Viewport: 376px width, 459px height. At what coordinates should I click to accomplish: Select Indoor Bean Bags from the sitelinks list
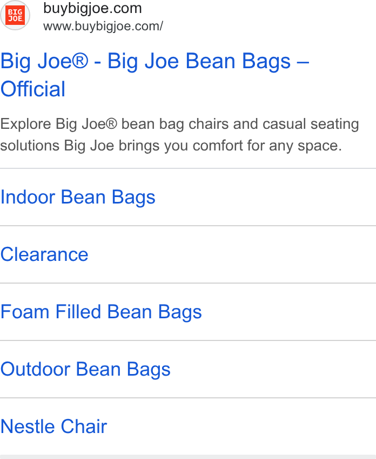(188, 197)
